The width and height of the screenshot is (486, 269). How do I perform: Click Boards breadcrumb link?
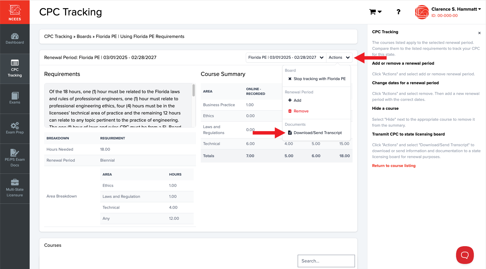point(84,36)
